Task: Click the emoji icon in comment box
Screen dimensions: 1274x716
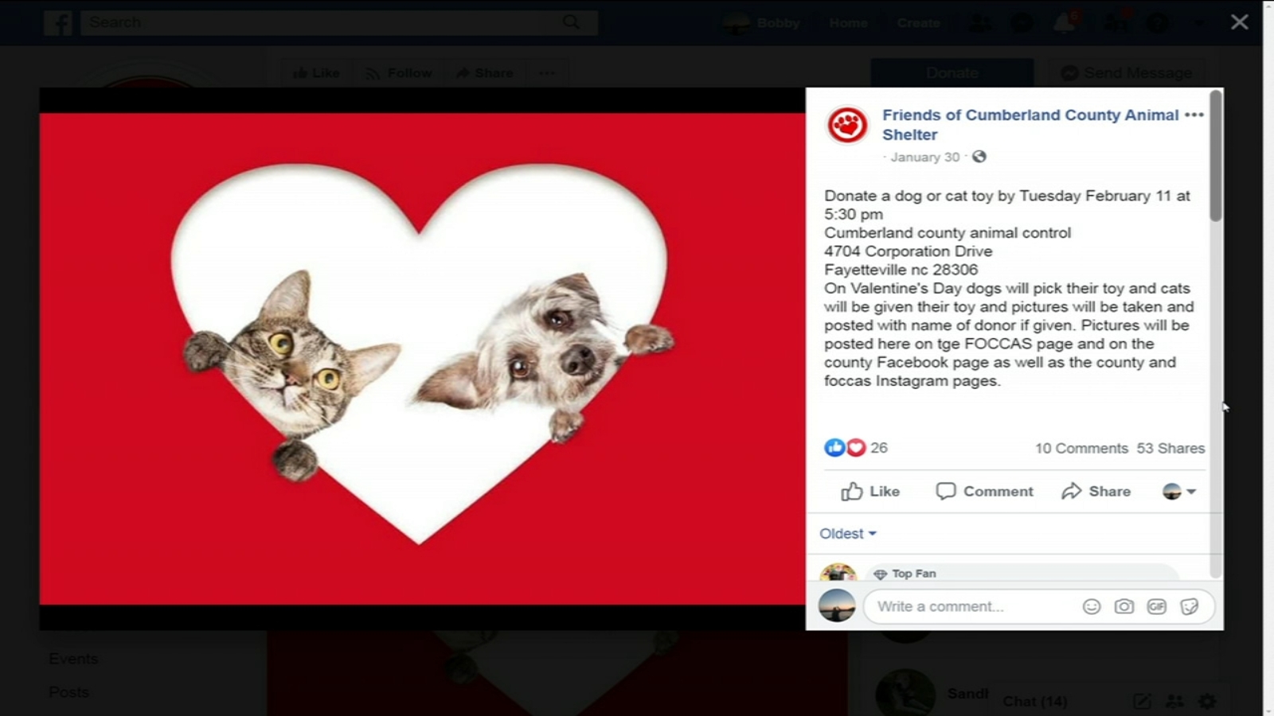Action: pos(1091,607)
